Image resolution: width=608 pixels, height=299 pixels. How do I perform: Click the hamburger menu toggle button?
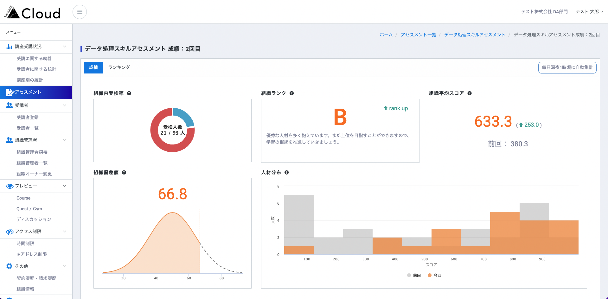pos(80,12)
